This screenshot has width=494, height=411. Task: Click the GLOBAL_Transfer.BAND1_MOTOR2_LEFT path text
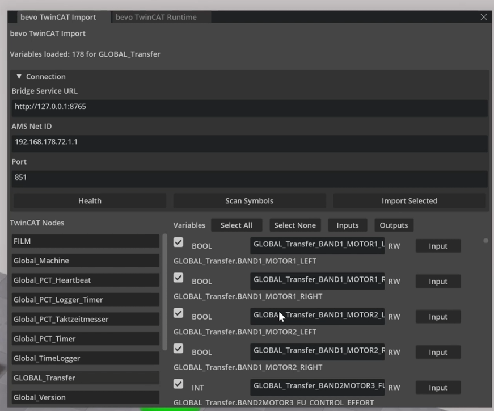tap(245, 332)
